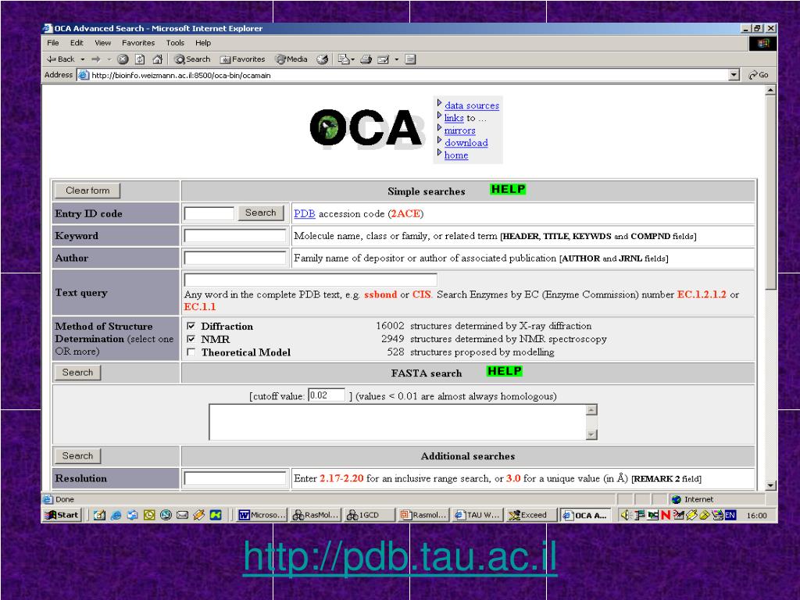The image size is (800, 600).
Task: Open Internet Explorer from the quick launch
Action: pyautogui.click(x=116, y=516)
